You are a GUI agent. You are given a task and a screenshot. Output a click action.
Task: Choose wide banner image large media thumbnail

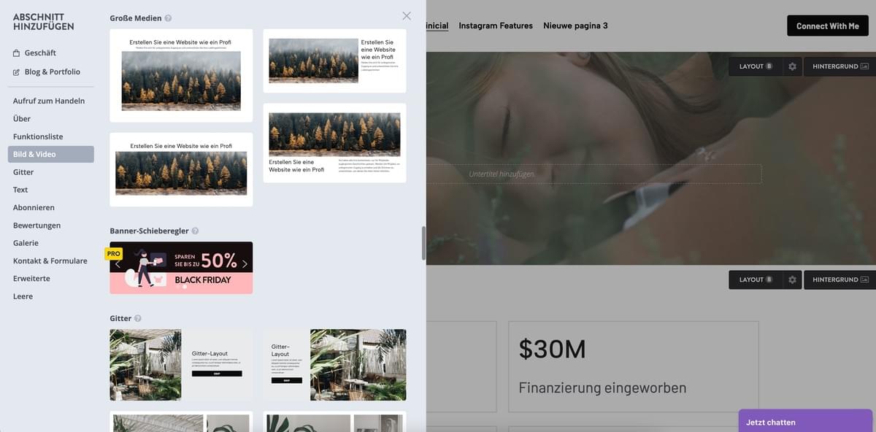pos(181,169)
